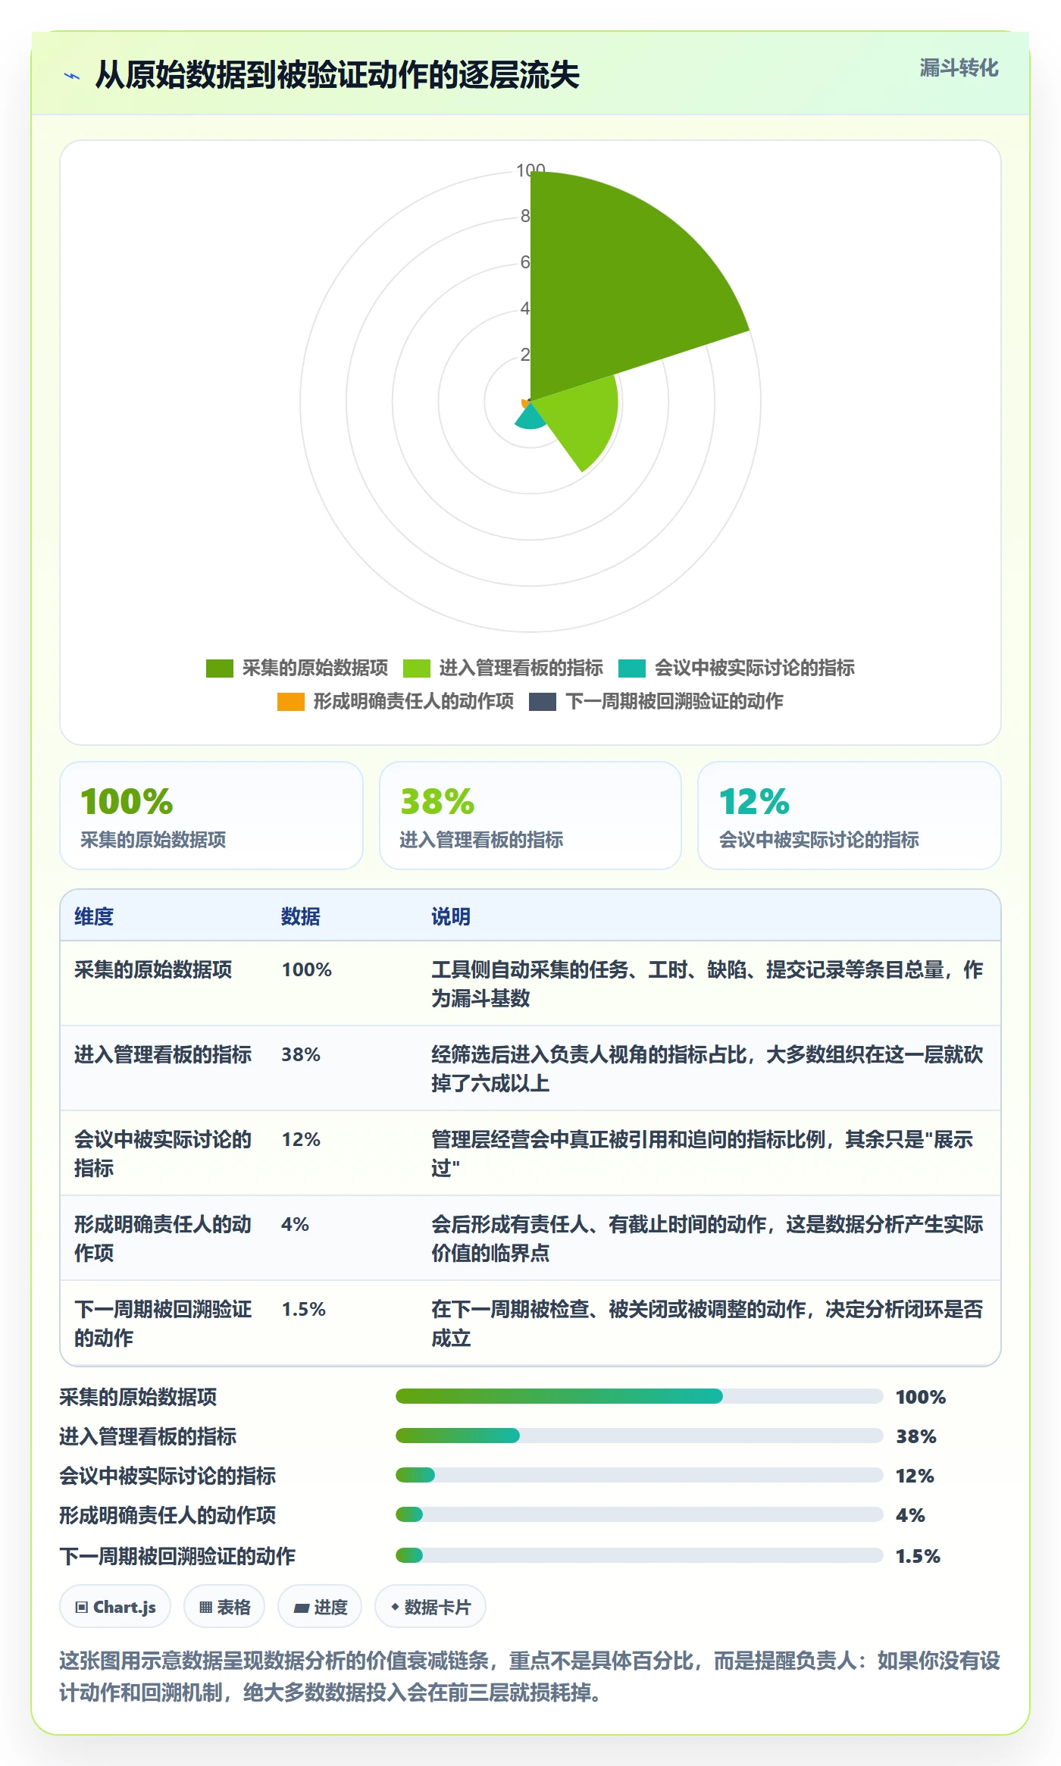The height and width of the screenshot is (1766, 1061).
Task: Click progress bar for 采集的原始数据项
Action: tap(639, 1396)
